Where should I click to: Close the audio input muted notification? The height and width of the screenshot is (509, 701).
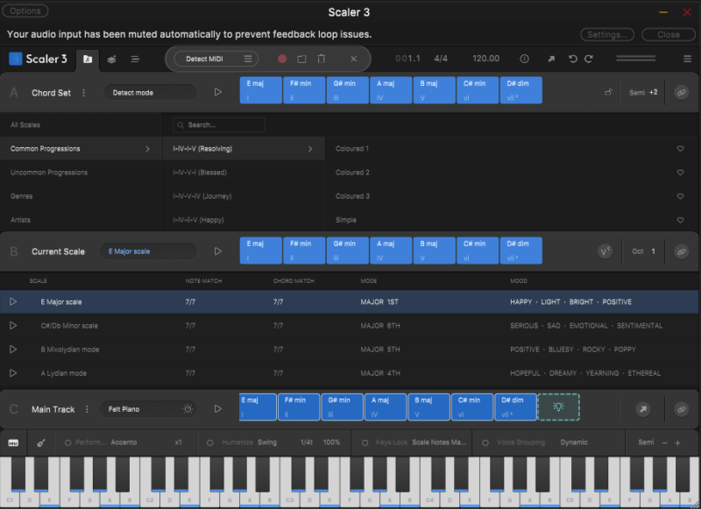[x=669, y=33]
